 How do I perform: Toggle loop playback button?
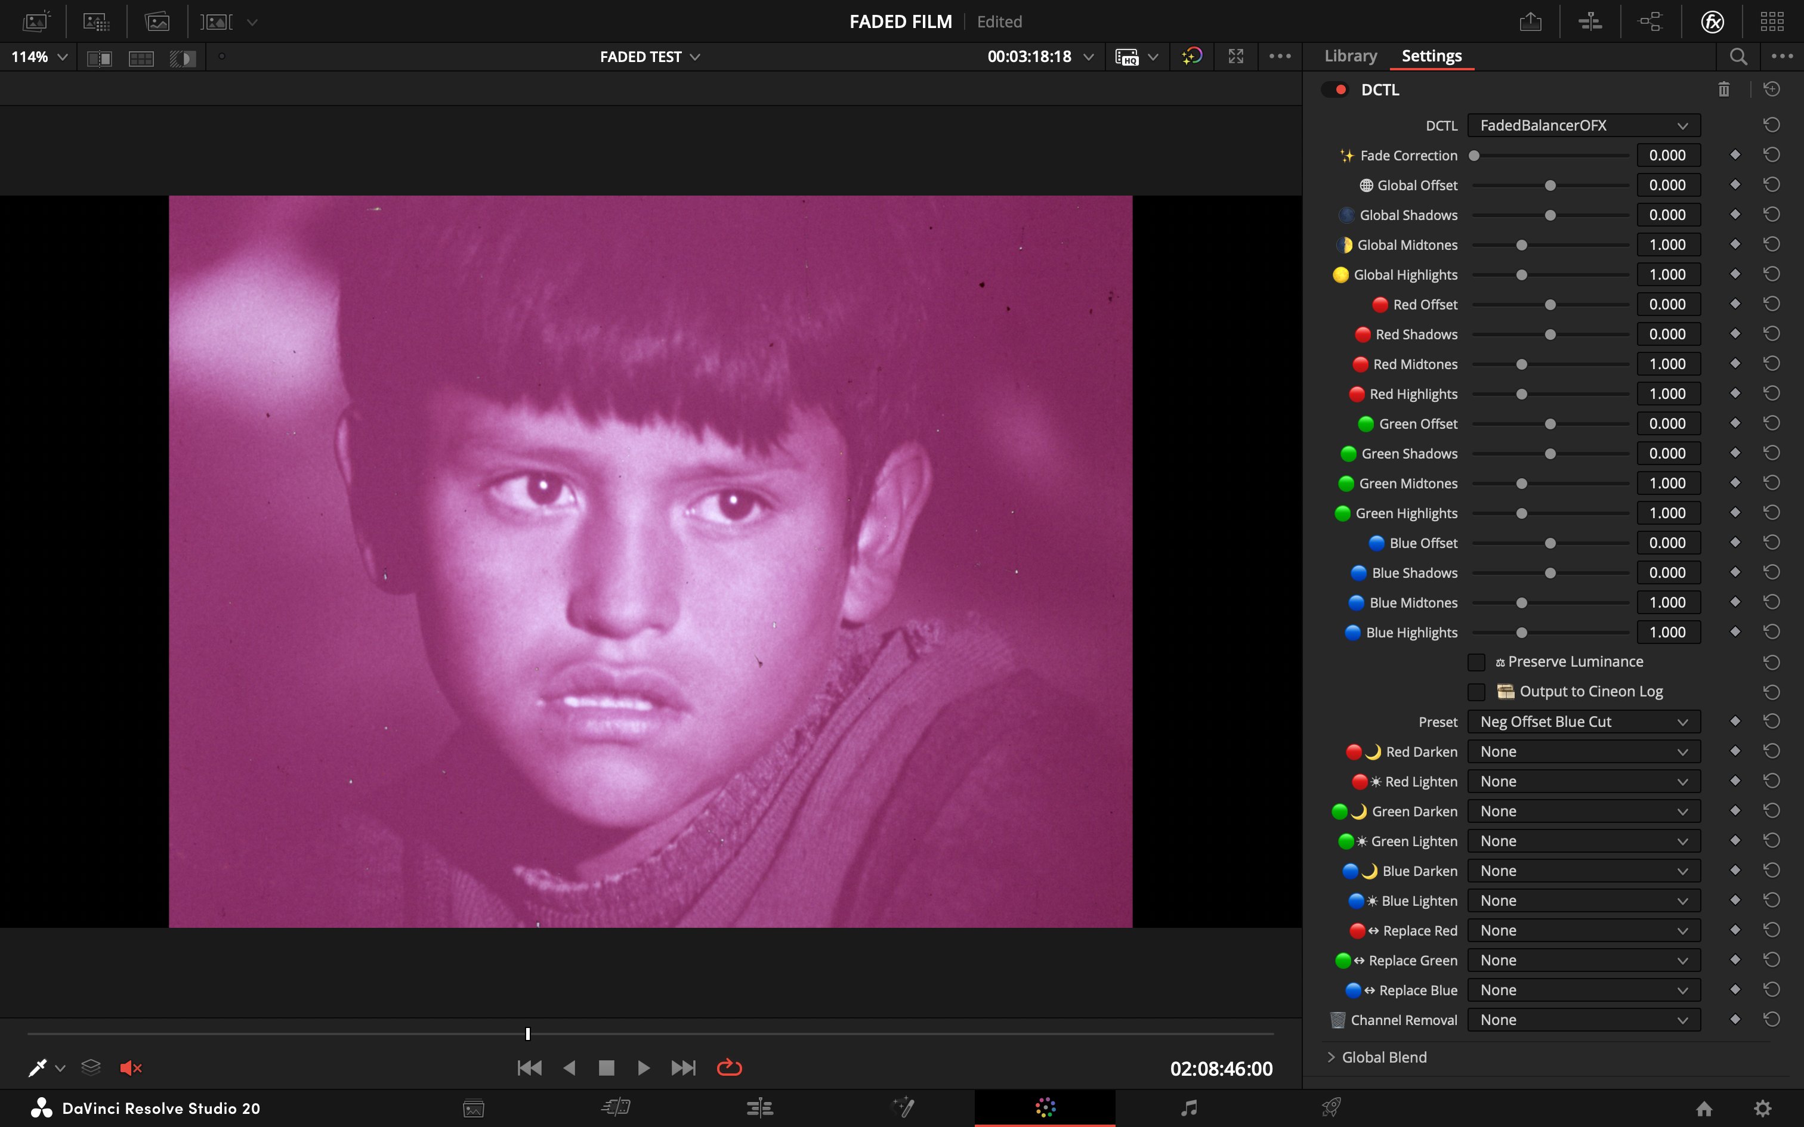click(x=729, y=1068)
